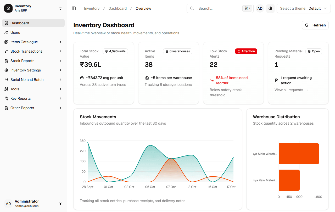Open the Select a theme dropdown

pyautogui.click(x=304, y=8)
